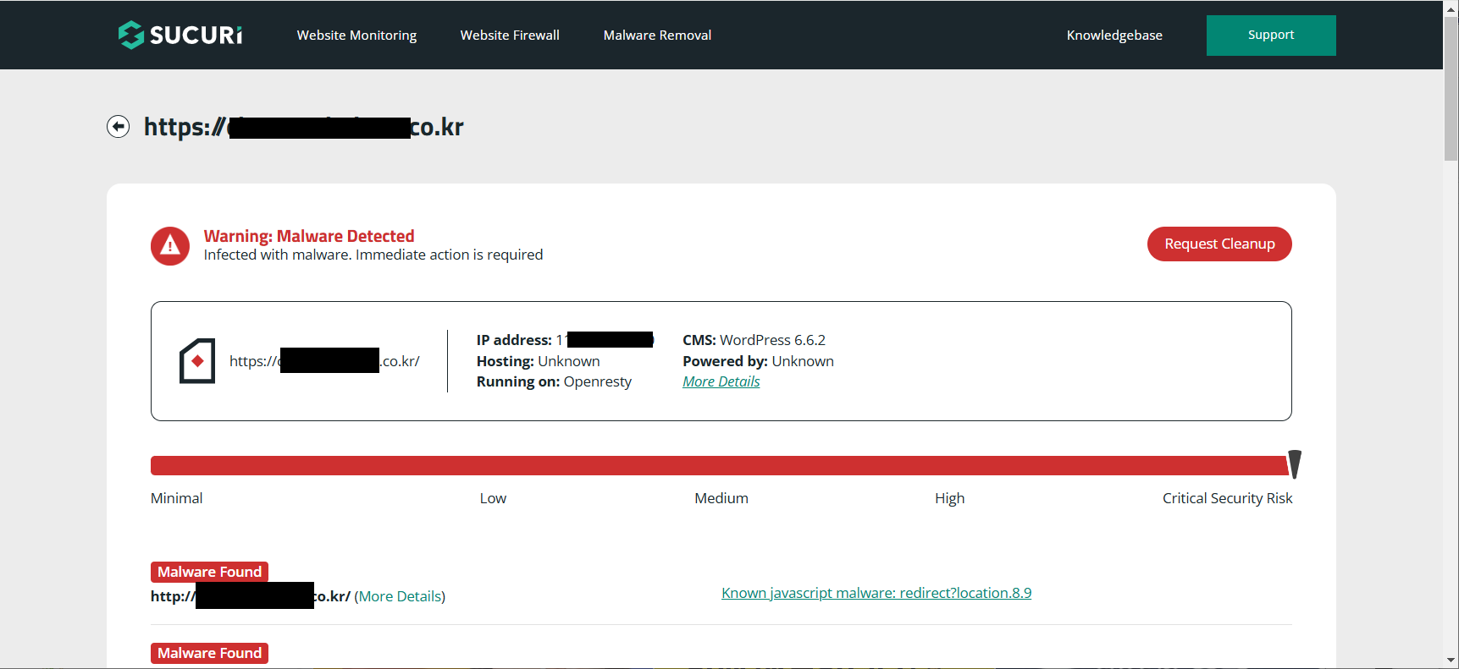Click the Critical Security Risk label

pyautogui.click(x=1227, y=498)
